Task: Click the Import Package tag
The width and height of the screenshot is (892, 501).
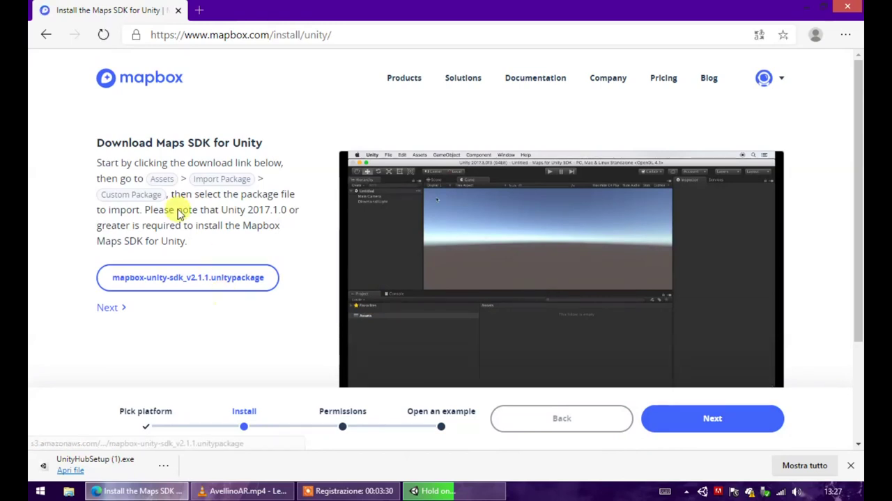Action: [222, 179]
